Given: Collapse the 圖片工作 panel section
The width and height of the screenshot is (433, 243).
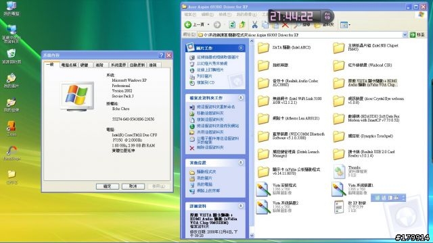Looking at the screenshot, I should [241, 48].
